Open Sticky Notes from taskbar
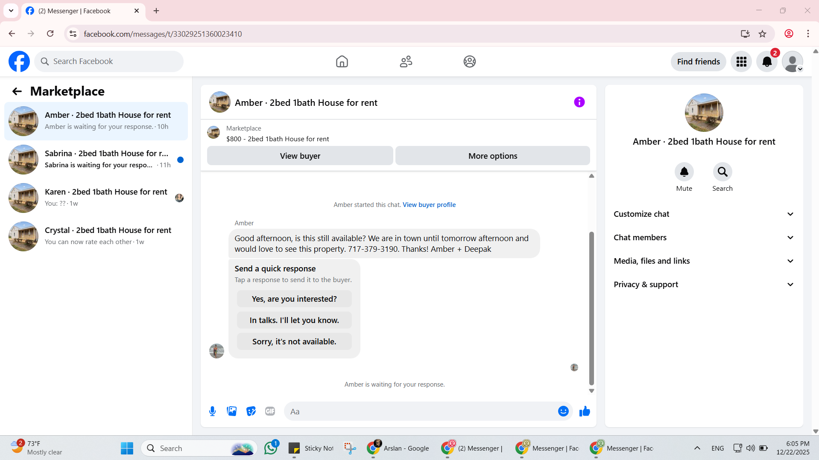Screen dimensions: 819x460 coord(311,448)
